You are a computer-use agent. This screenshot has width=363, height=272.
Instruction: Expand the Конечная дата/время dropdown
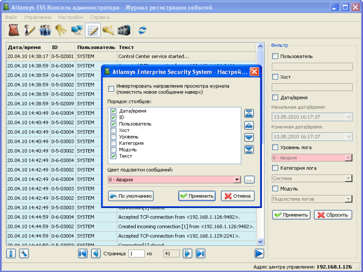pos(348,137)
